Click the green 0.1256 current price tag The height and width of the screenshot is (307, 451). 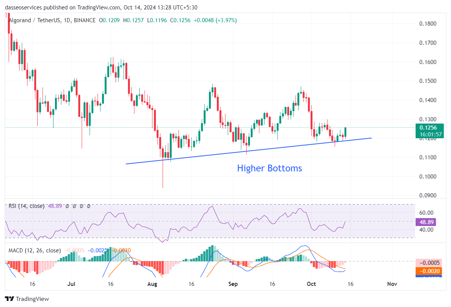coord(428,128)
